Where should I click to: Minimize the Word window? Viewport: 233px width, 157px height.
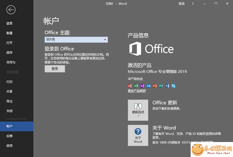pyautogui.click(x=205, y=4)
